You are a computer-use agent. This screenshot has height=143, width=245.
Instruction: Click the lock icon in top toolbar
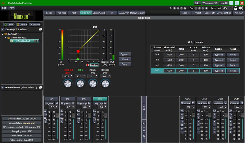click(x=236, y=8)
